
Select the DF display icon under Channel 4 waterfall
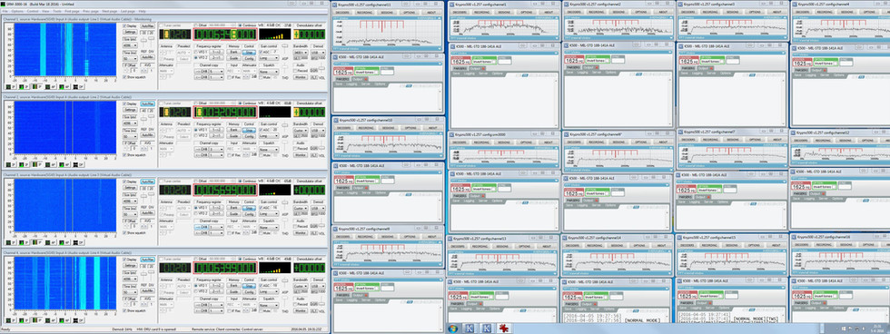[79, 320]
